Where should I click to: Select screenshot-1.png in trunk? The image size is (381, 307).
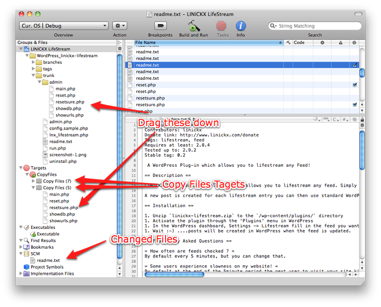point(68,155)
